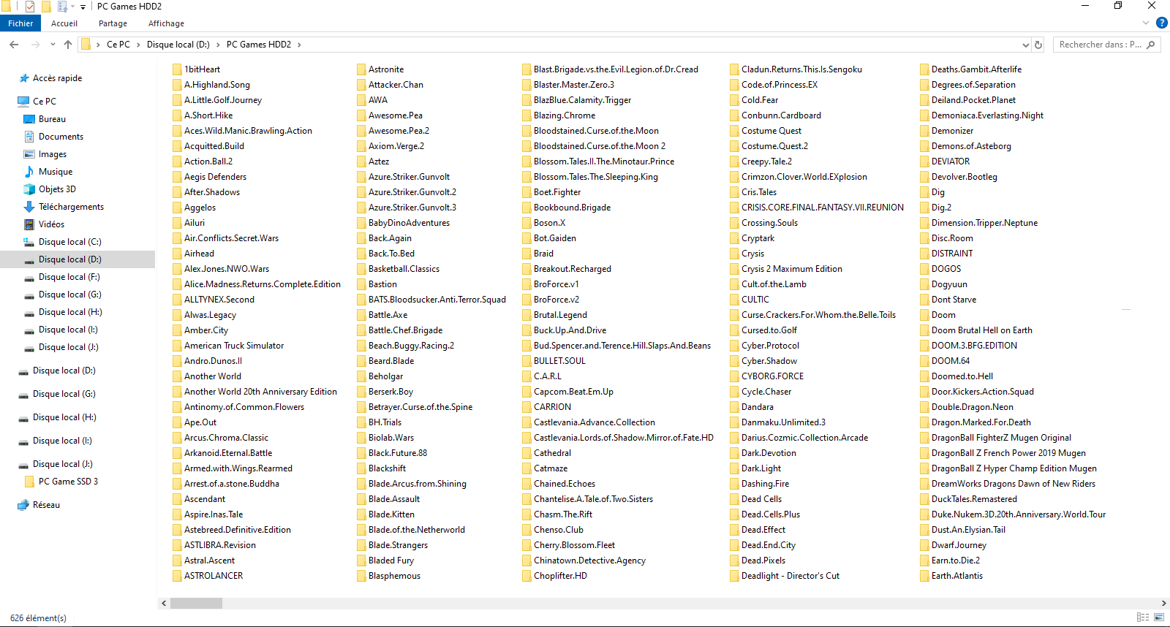Open Accès rapide in the sidebar
1170x627 pixels.
[57, 78]
